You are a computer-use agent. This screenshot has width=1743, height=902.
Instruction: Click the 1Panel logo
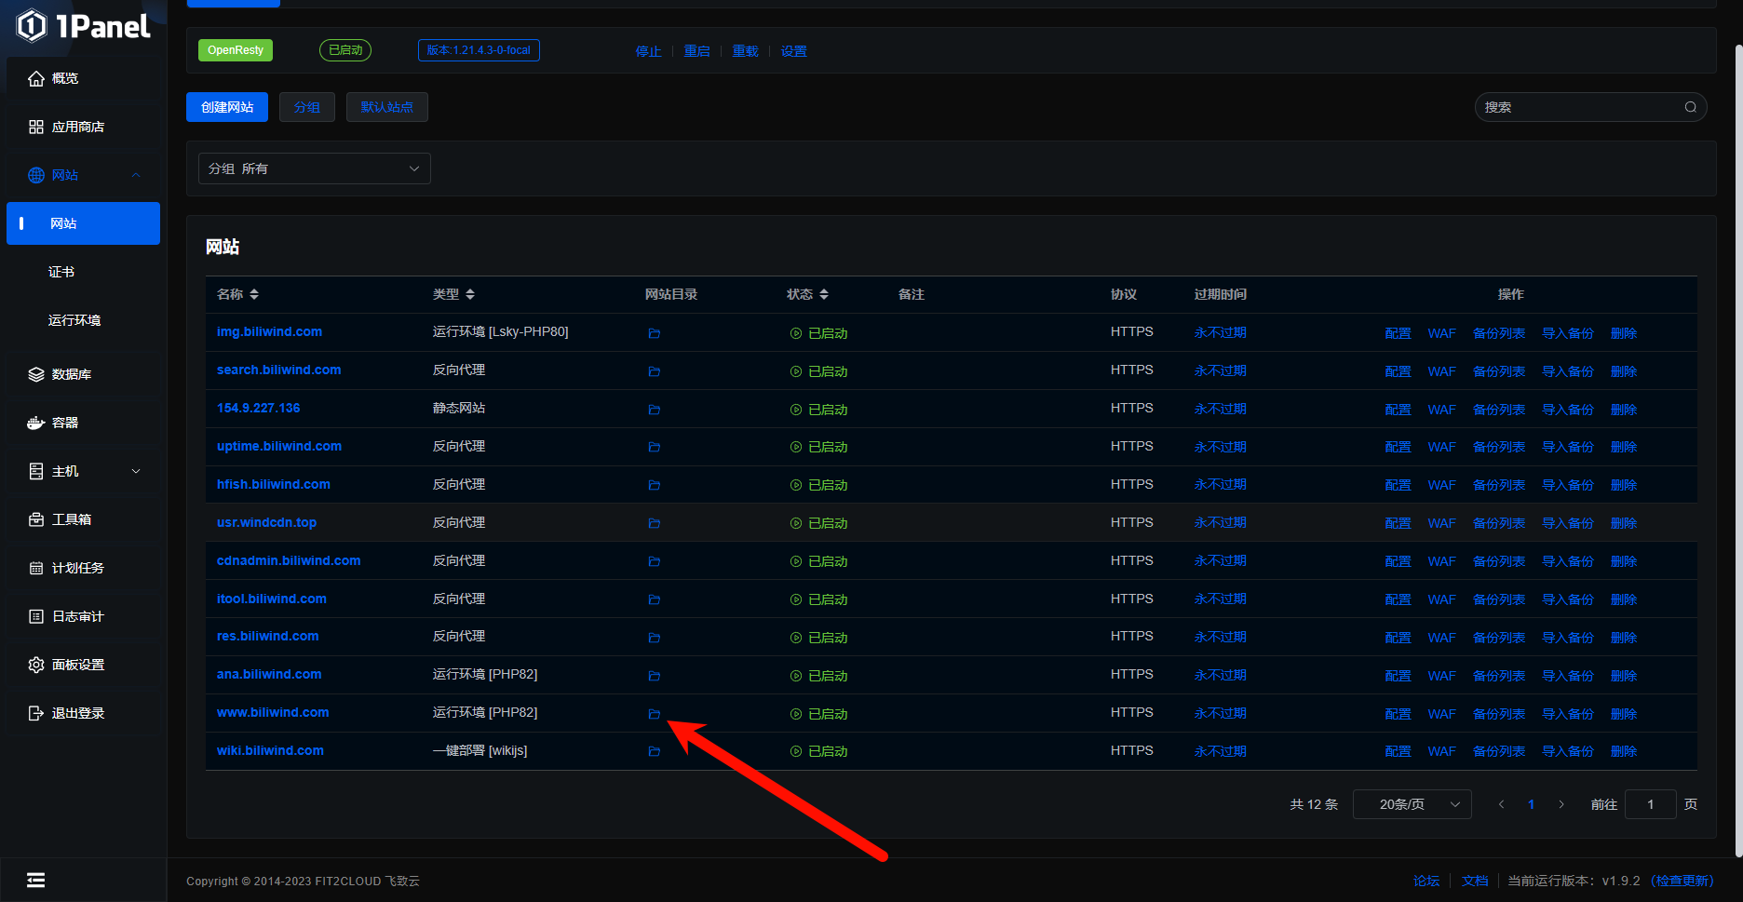coord(84,26)
